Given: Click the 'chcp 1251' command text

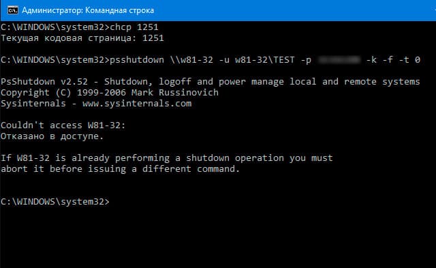Looking at the screenshot, I should click(x=134, y=27).
